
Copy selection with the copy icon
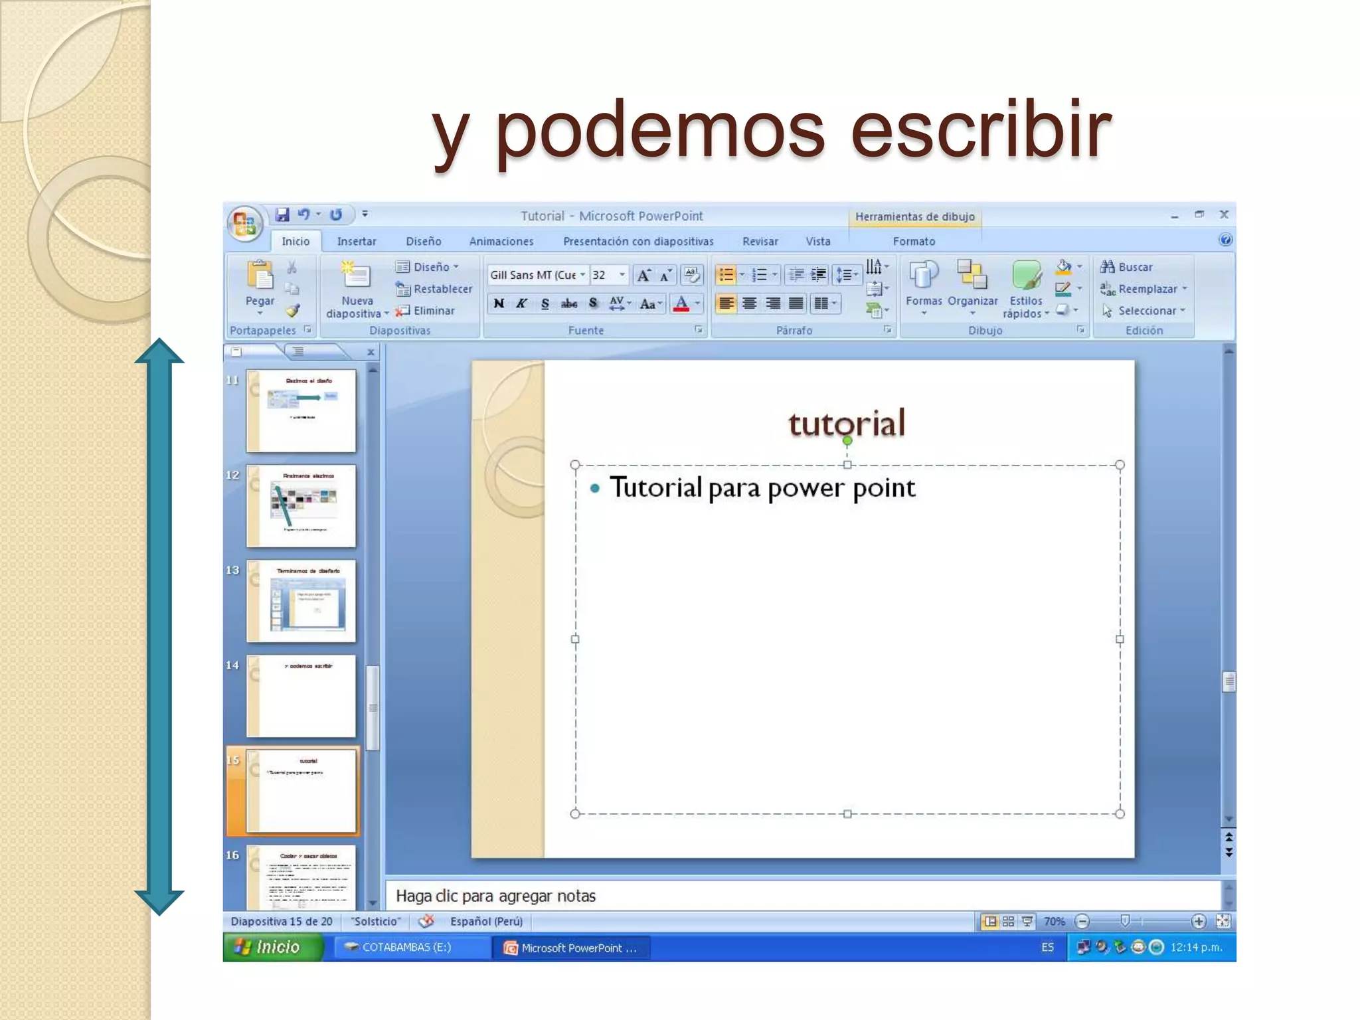coord(292,289)
